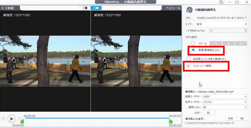
Task: Select the スケール radio button
Action: click(x=193, y=43)
